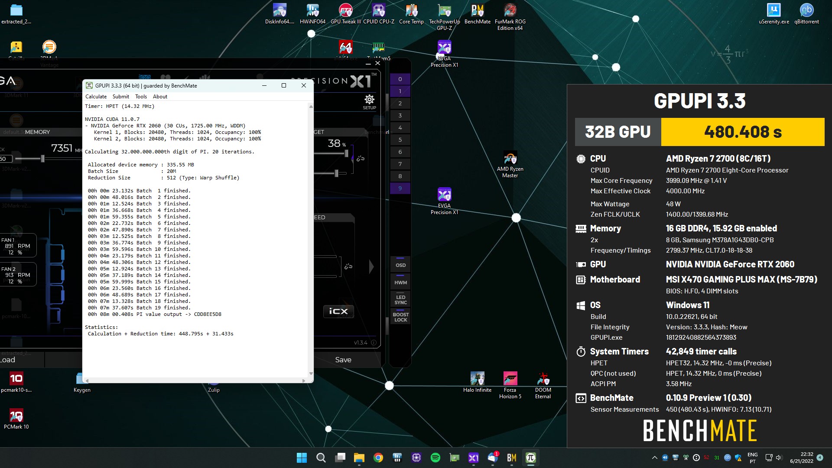Click the memory clock slider handle
The width and height of the screenshot is (832, 468).
point(42,159)
